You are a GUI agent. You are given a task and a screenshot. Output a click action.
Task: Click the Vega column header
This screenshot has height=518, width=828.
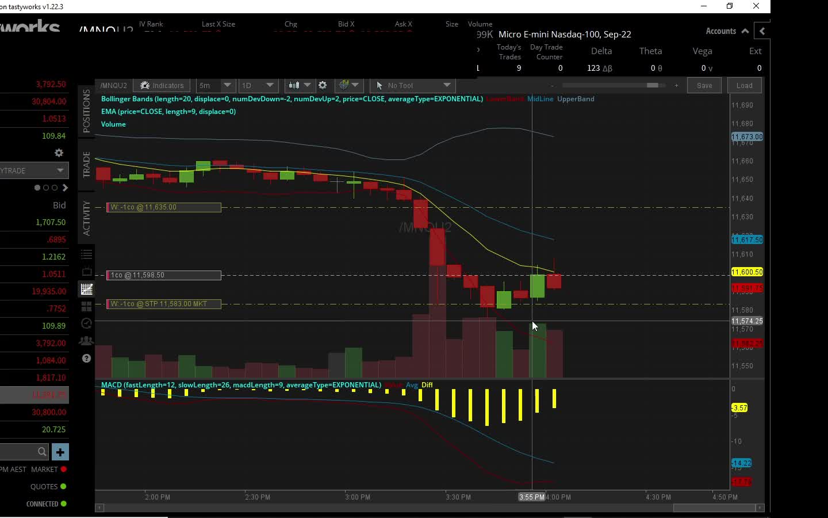tap(702, 51)
